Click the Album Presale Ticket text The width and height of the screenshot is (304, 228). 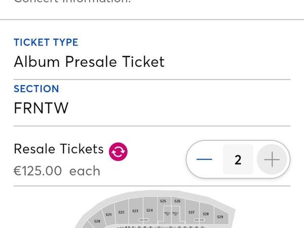[x=89, y=62]
